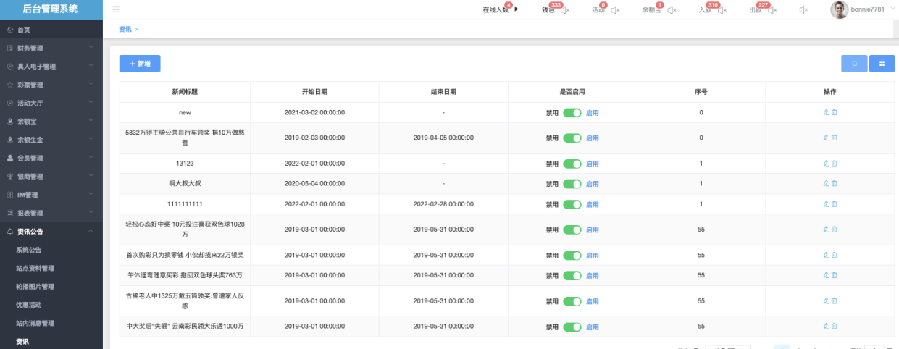Mute the 出款 notification sound icon
This screenshot has height=349, width=899.
tap(772, 10)
